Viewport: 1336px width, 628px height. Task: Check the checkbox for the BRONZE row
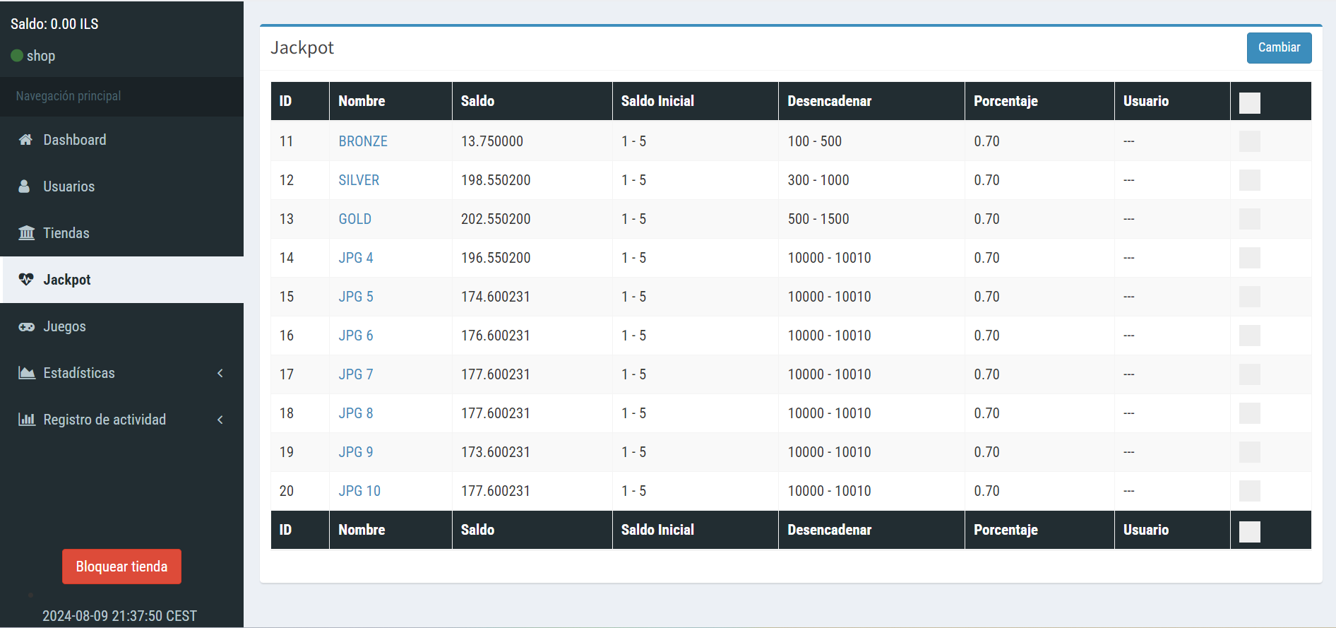1250,141
